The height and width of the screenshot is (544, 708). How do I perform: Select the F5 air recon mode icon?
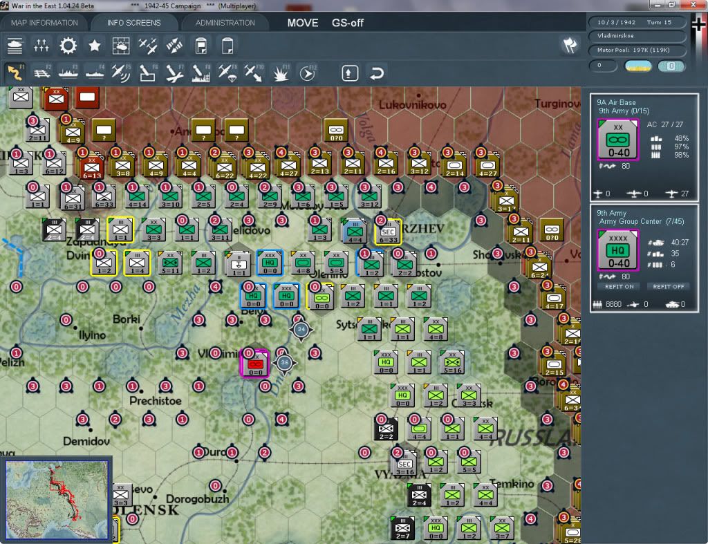(x=121, y=73)
